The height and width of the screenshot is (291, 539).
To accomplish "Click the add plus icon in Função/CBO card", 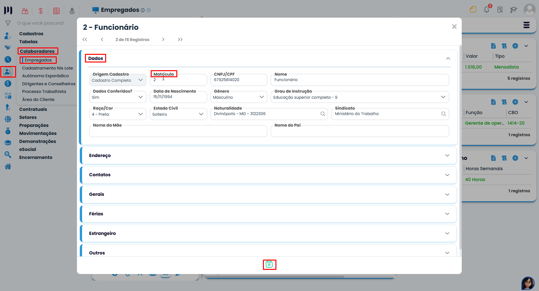I will [x=515, y=102].
